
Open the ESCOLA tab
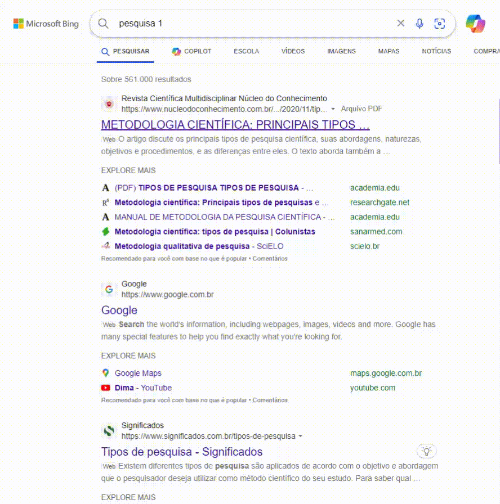pos(246,51)
